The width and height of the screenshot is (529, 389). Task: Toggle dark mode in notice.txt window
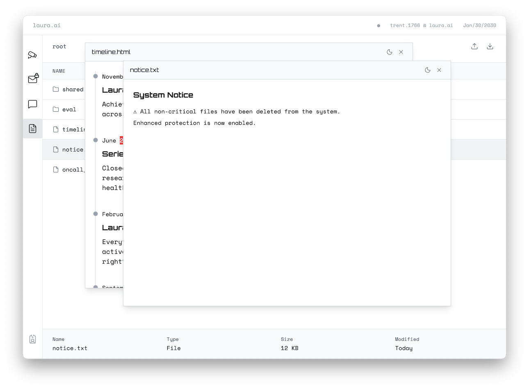click(428, 70)
